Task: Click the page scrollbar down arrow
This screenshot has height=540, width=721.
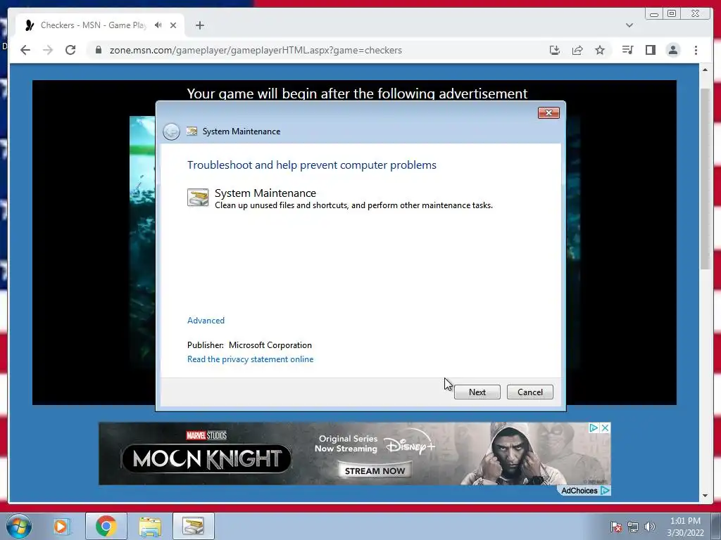Action: (x=705, y=496)
